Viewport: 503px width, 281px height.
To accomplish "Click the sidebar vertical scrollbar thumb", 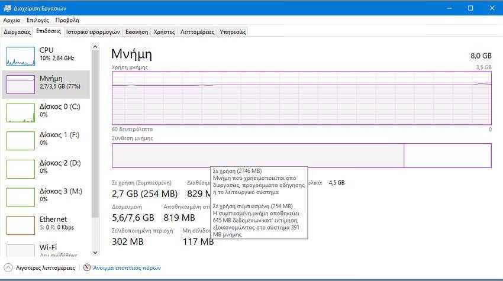I will pos(95,134).
